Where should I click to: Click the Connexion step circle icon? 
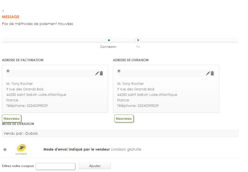109,40
